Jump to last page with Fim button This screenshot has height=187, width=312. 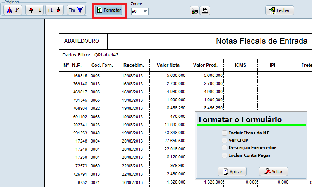(x=76, y=10)
